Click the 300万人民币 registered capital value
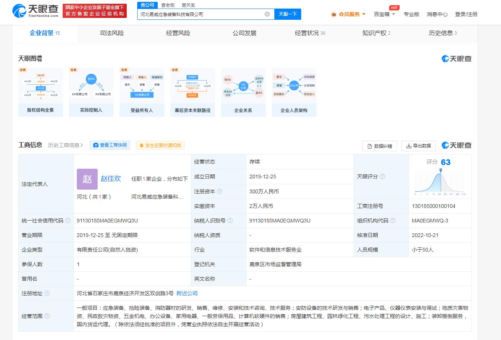 (x=264, y=191)
